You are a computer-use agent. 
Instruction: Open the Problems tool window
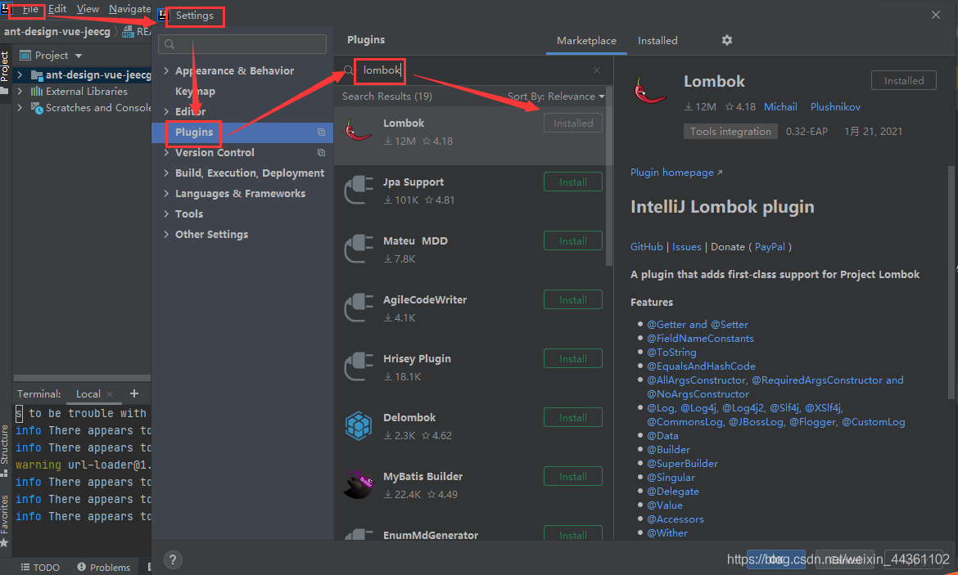[104, 567]
